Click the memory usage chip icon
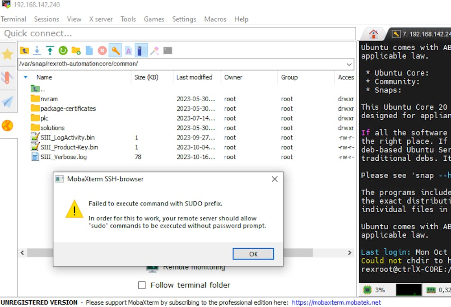The width and height of the screenshot is (451, 307). (x=431, y=290)
